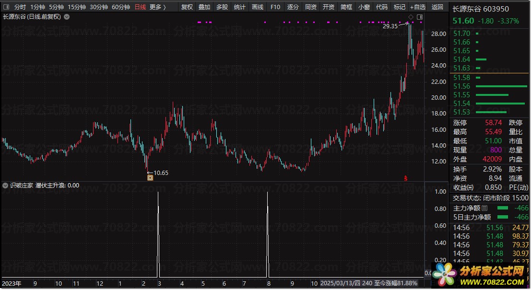Click the 复权 toolbar button
The width and height of the screenshot is (532, 290).
click(x=187, y=7)
